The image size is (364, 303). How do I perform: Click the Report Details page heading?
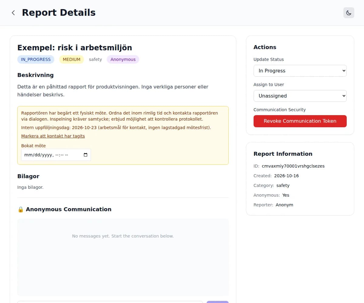(x=59, y=13)
